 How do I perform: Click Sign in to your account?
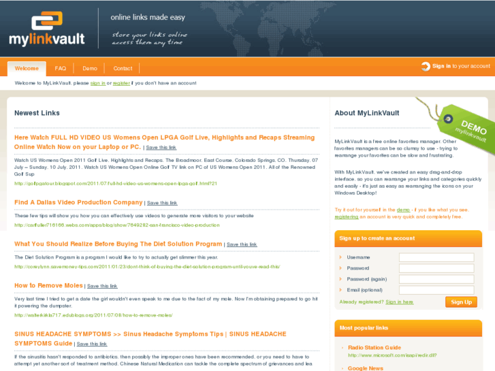tap(461, 66)
